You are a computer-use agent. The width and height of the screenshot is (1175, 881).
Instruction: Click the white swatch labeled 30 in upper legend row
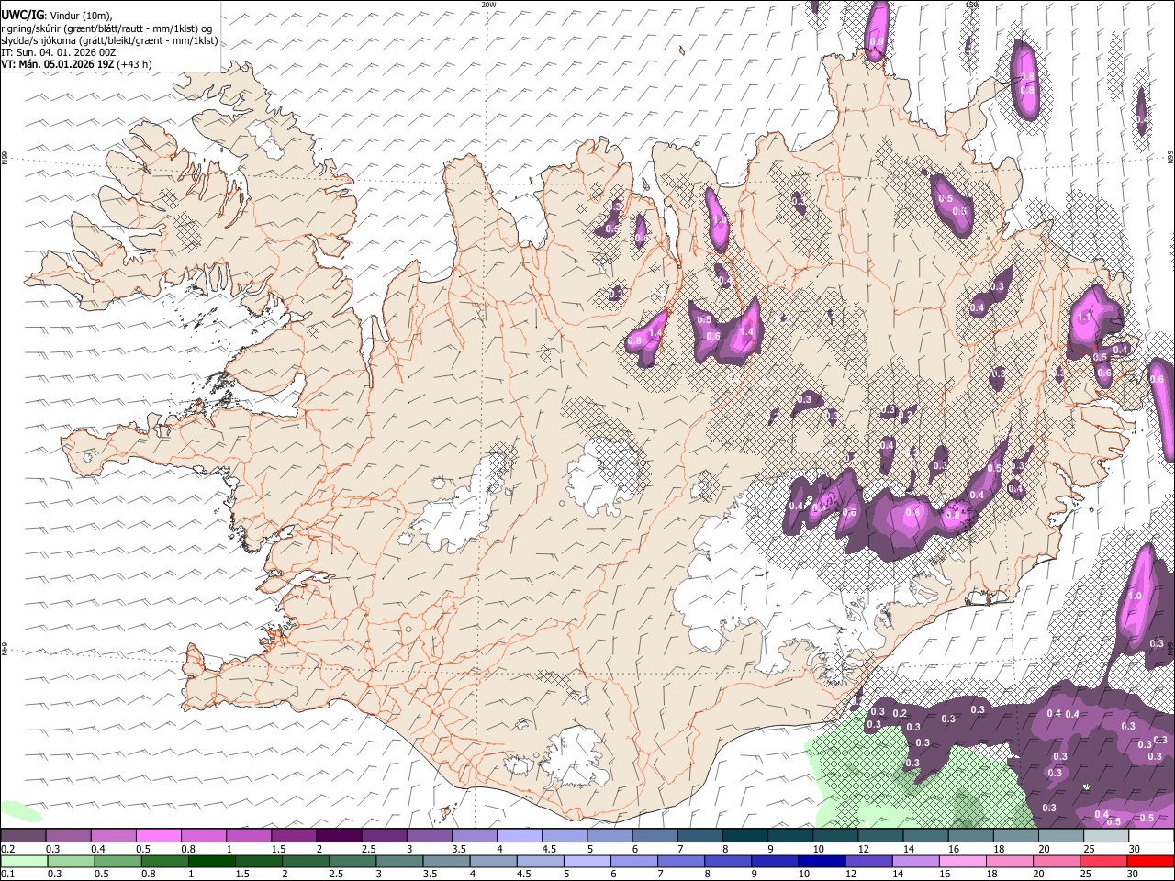pyautogui.click(x=1150, y=836)
